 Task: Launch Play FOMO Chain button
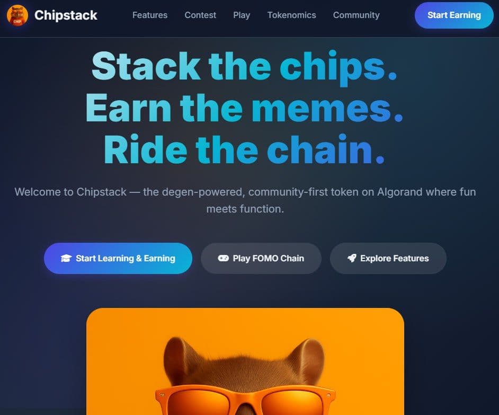(x=261, y=258)
